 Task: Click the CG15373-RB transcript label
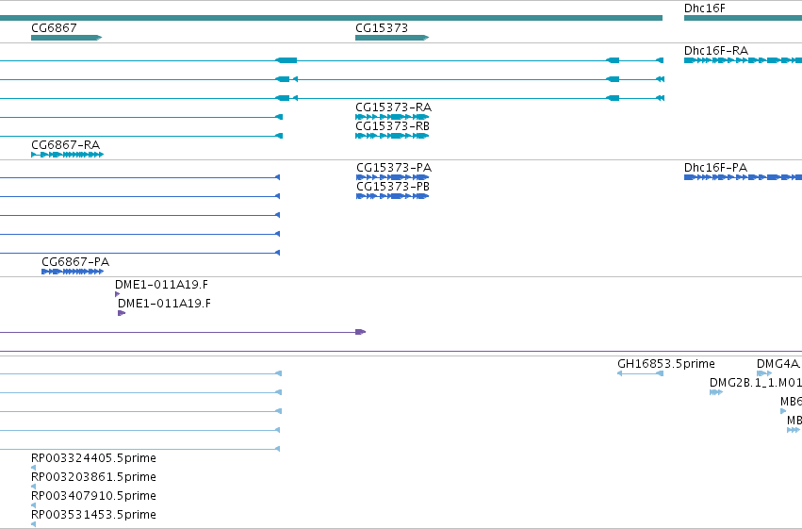tap(392, 126)
